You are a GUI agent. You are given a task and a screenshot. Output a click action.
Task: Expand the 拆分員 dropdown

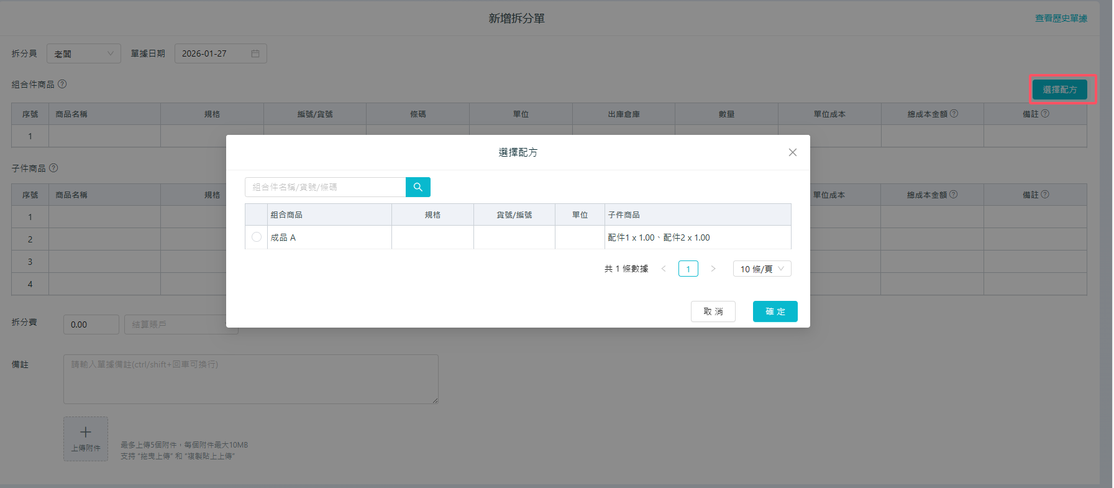point(83,54)
